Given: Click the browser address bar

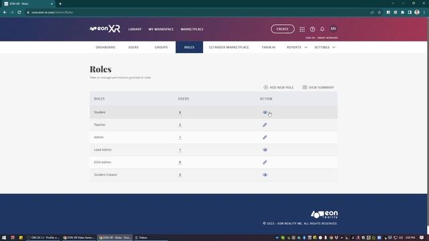Looking at the screenshot, I should tap(197, 12).
